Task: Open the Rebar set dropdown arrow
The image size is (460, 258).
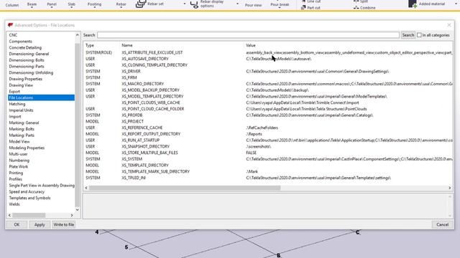Action: 185,4
